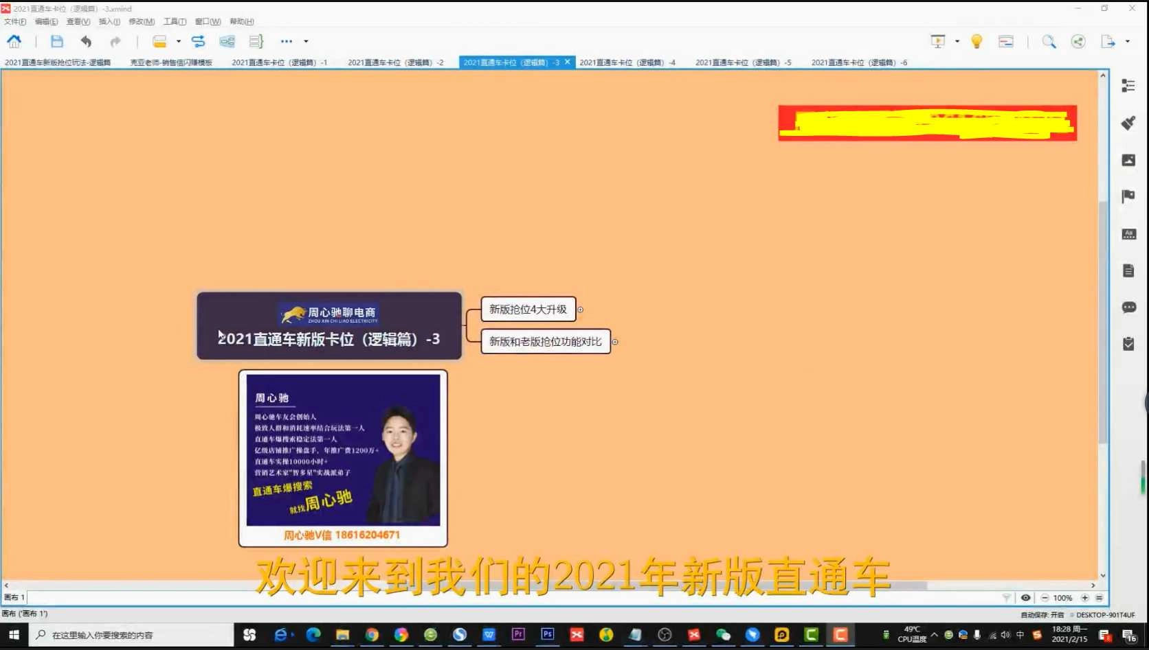Image resolution: width=1149 pixels, height=650 pixels.
Task: Open the Notes panel in the right sidebar
Action: (1128, 270)
